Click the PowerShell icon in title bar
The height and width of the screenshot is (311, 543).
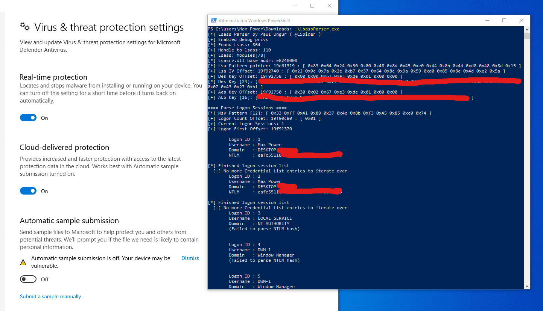[x=213, y=21]
